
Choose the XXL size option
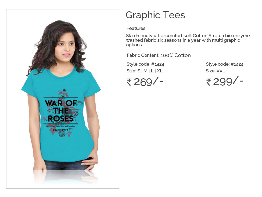pyautogui.click(x=221, y=71)
